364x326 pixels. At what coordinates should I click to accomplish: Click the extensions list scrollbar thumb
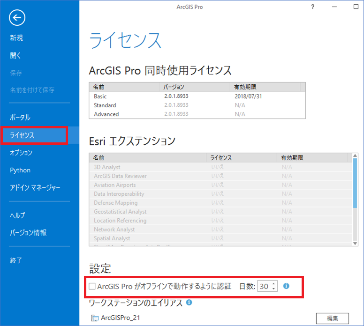(355, 183)
